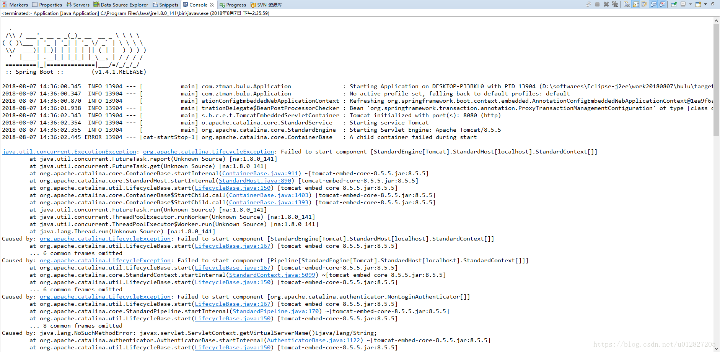Jump to ContainerBase.java:1403 source
Viewport: 720px width, 352px height.
(x=269, y=195)
